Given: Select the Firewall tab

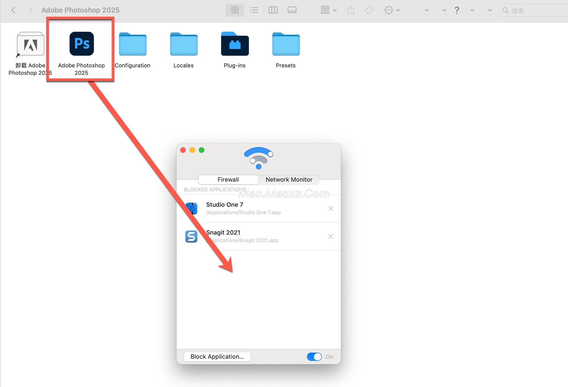Looking at the screenshot, I should (228, 180).
